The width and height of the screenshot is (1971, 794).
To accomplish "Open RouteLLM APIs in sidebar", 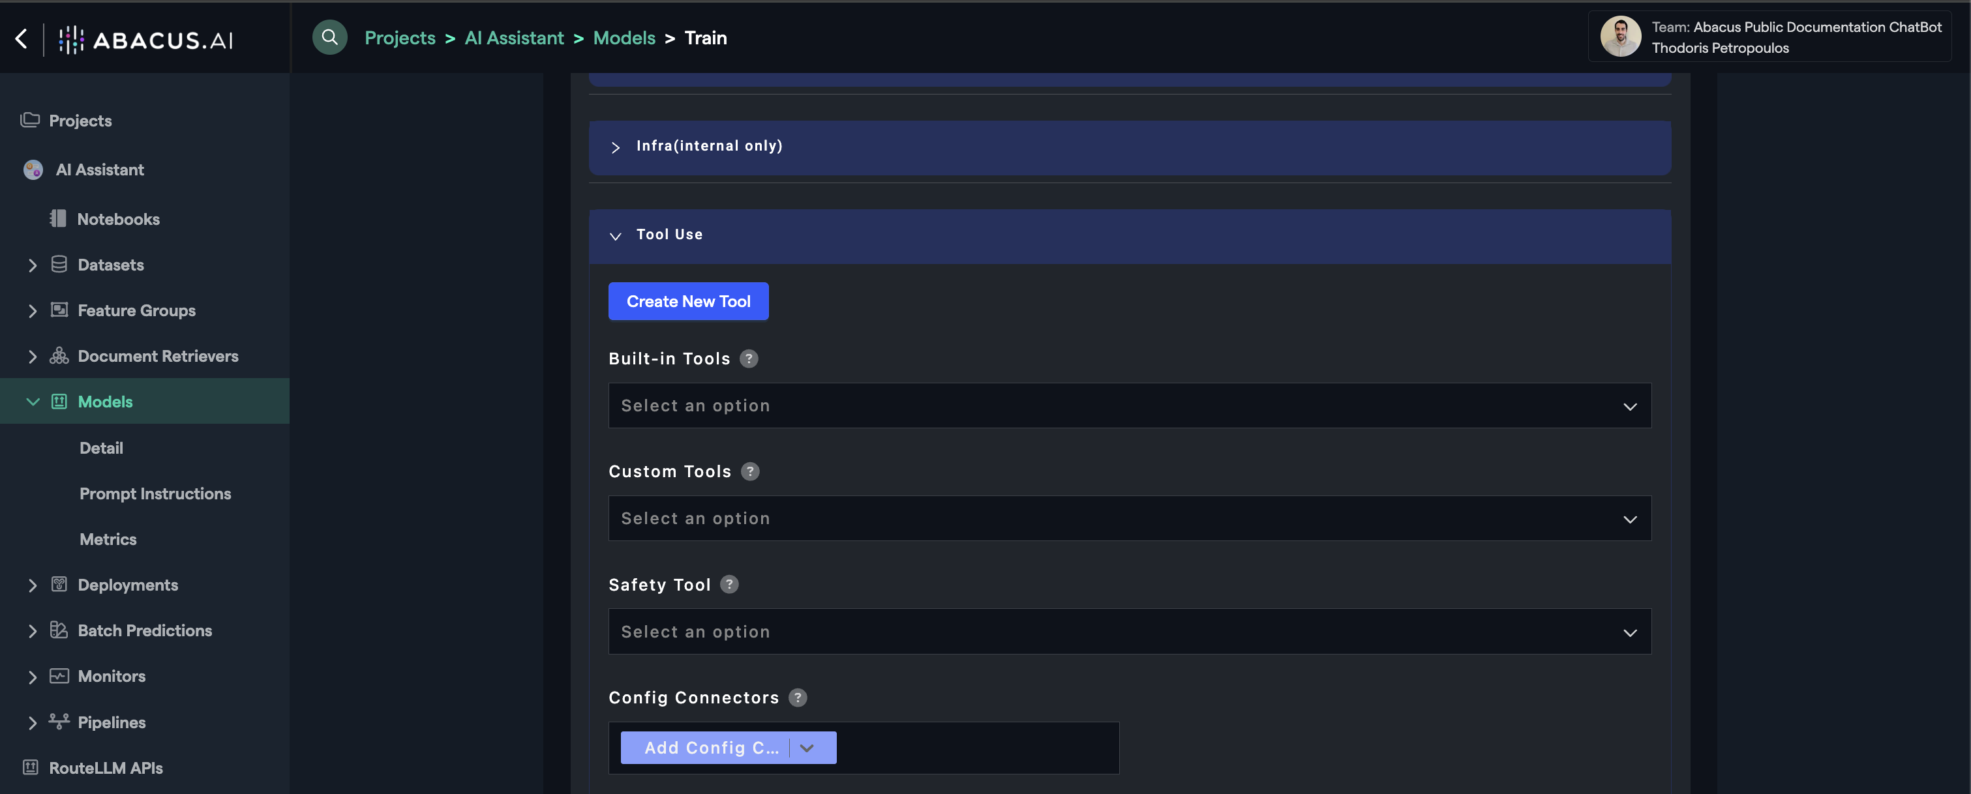I will (106, 767).
